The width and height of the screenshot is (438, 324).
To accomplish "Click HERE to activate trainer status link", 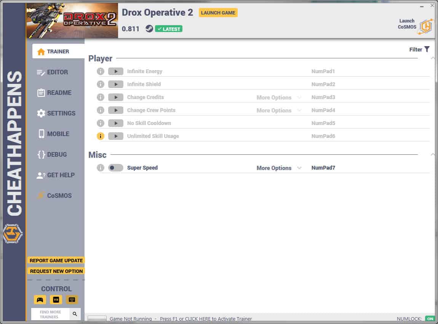I will [206, 319].
